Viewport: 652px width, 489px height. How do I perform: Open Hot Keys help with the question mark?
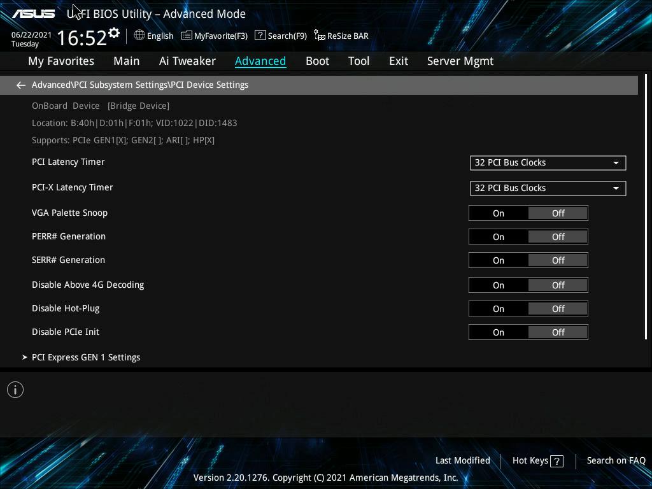[x=556, y=460]
